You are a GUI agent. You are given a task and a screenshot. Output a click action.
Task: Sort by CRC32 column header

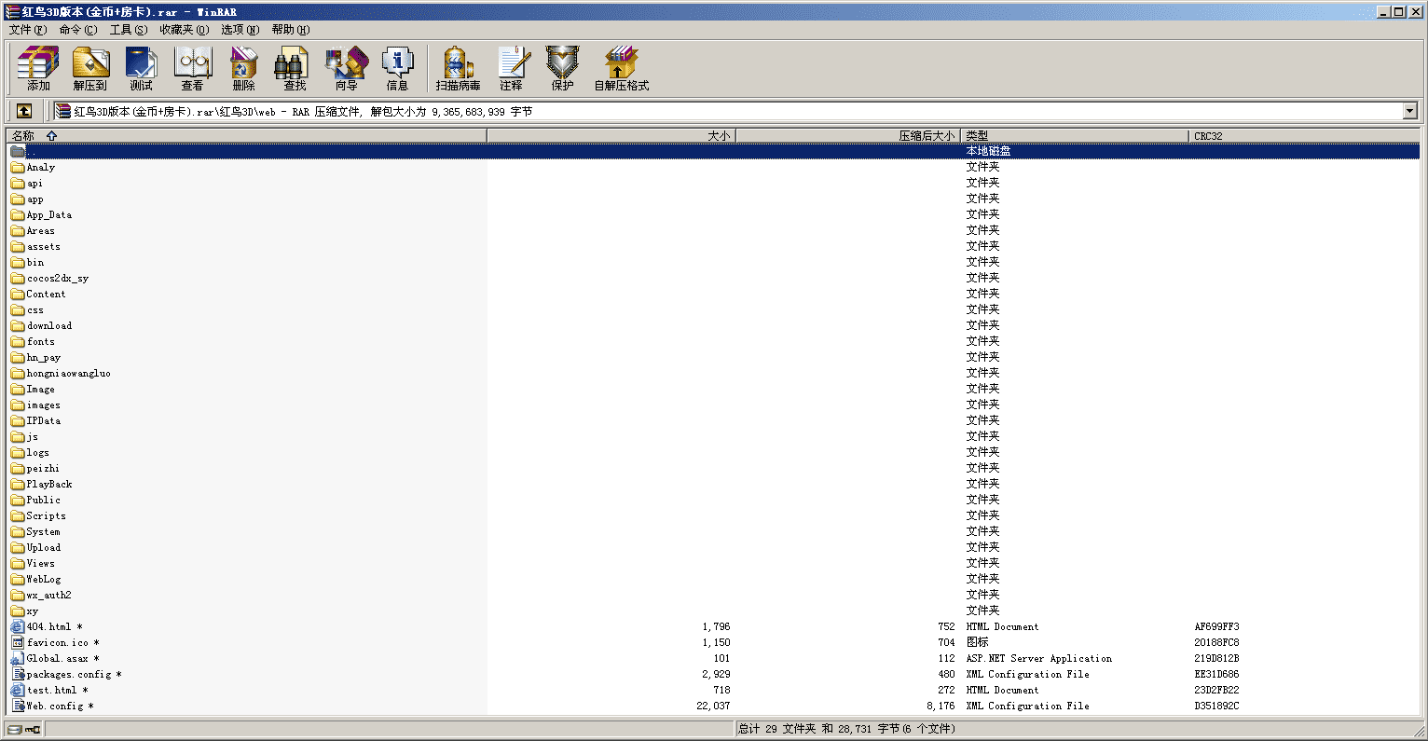tap(1208, 136)
